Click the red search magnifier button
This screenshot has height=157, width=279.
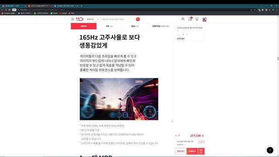(138, 19)
